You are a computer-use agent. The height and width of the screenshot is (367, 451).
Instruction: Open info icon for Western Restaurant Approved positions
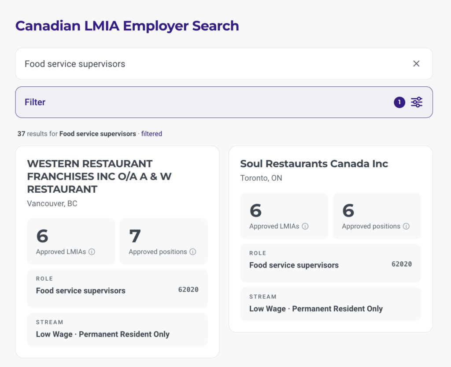[193, 252]
